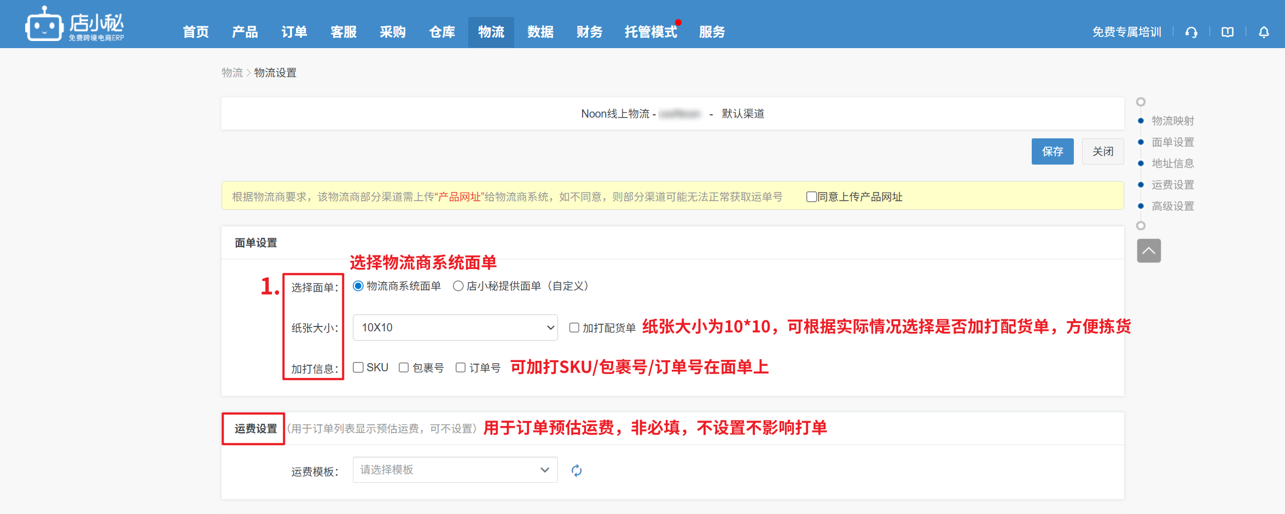1285x514 pixels.
Task: Open the 订单 menu in top navigation
Action: click(294, 32)
